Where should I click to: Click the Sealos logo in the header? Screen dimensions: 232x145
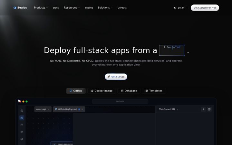coord(20,8)
